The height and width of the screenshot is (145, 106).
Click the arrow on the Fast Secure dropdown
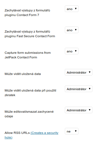coord(76,30)
